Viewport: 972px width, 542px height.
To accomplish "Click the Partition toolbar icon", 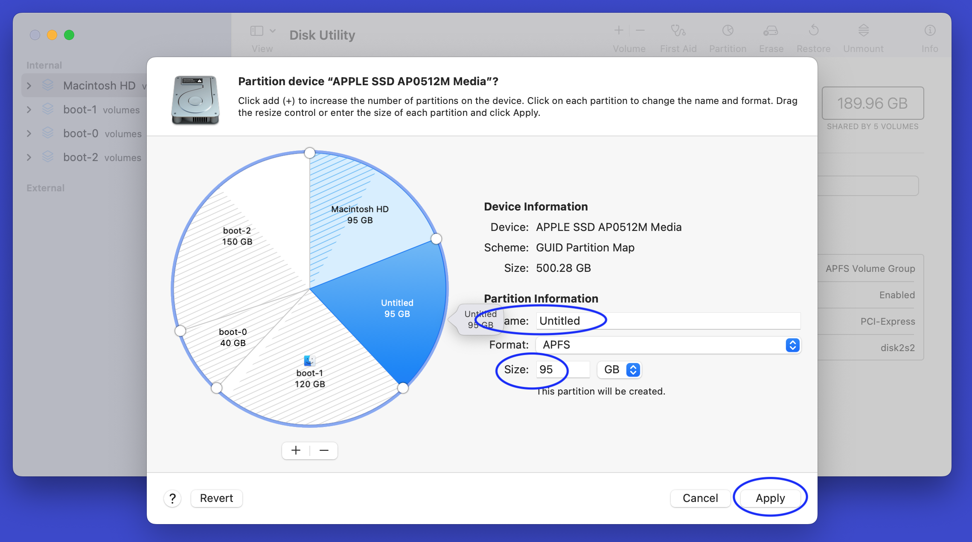I will 728,31.
